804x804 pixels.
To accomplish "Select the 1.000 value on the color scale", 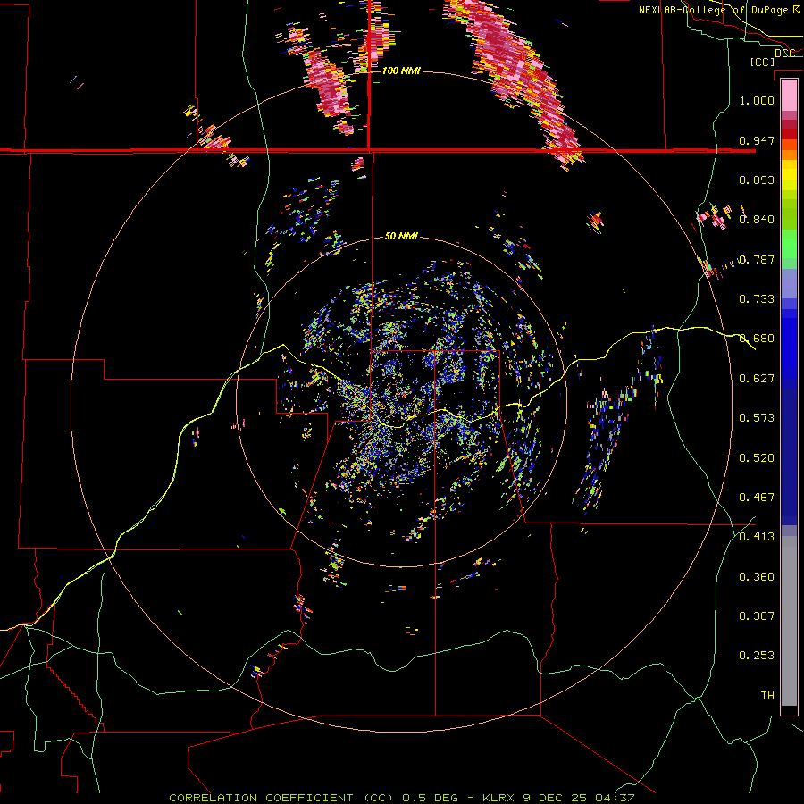I will pos(757,100).
